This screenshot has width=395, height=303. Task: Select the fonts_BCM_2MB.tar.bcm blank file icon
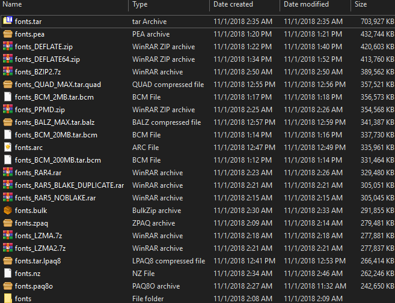click(x=8, y=97)
